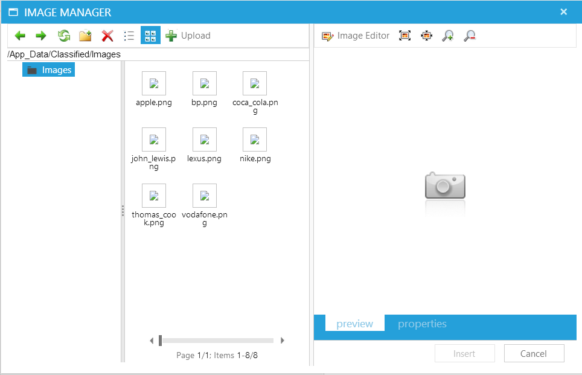
Task: Click the green forward arrow icon
Action: click(x=41, y=36)
